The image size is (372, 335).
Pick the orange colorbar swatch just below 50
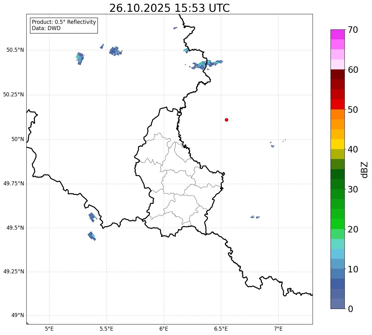(337, 114)
